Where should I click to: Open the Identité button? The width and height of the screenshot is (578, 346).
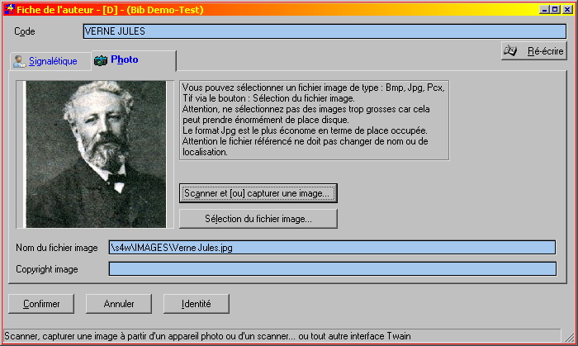click(197, 304)
